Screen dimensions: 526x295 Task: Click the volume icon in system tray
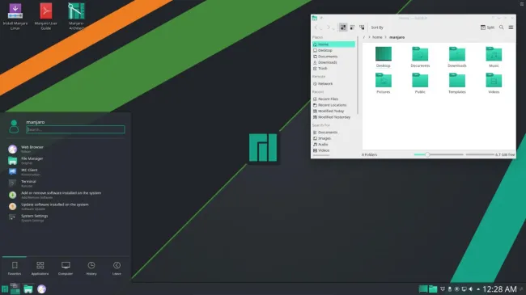point(471,289)
